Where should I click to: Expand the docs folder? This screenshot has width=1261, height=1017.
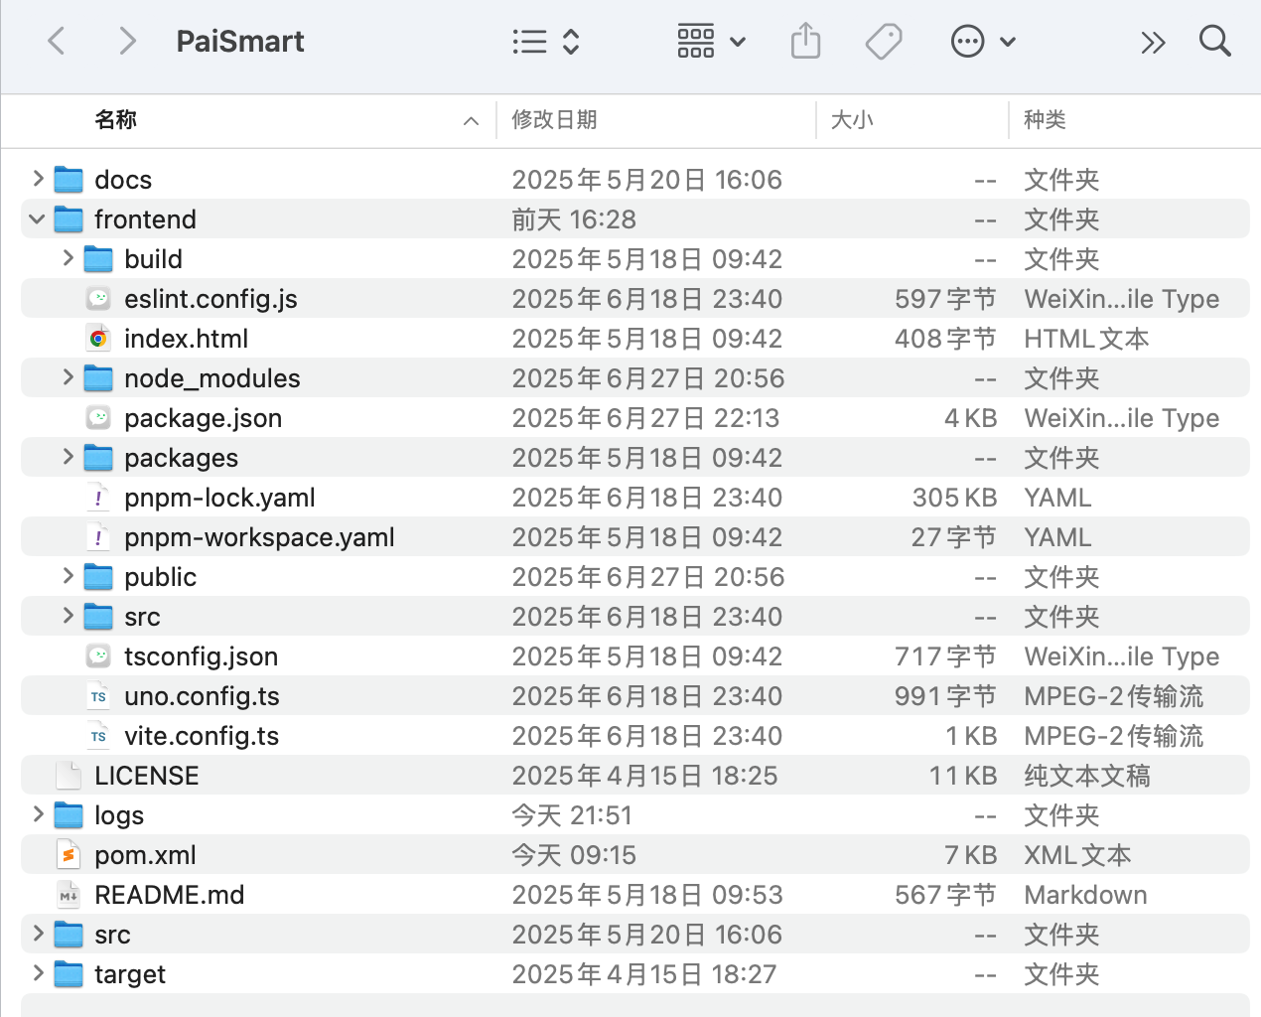tap(38, 180)
